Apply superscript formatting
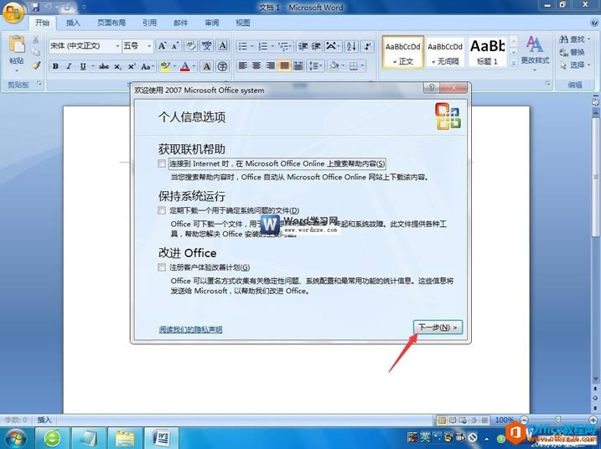Viewport: 601px width, 449px height. coord(132,66)
